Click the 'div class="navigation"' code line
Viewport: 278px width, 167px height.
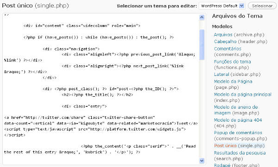click(x=71, y=49)
